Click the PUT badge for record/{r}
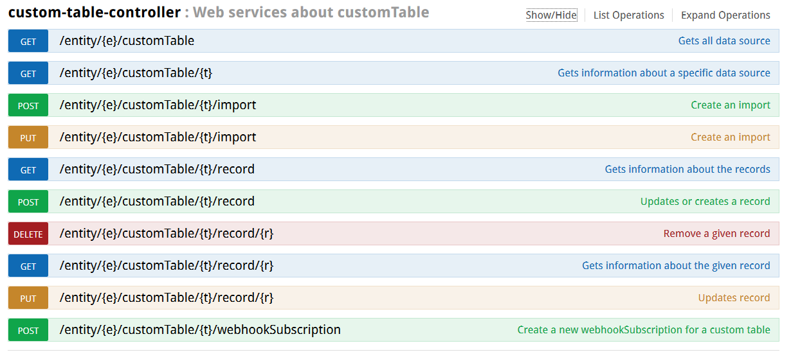The height and width of the screenshot is (359, 791). [x=28, y=298]
